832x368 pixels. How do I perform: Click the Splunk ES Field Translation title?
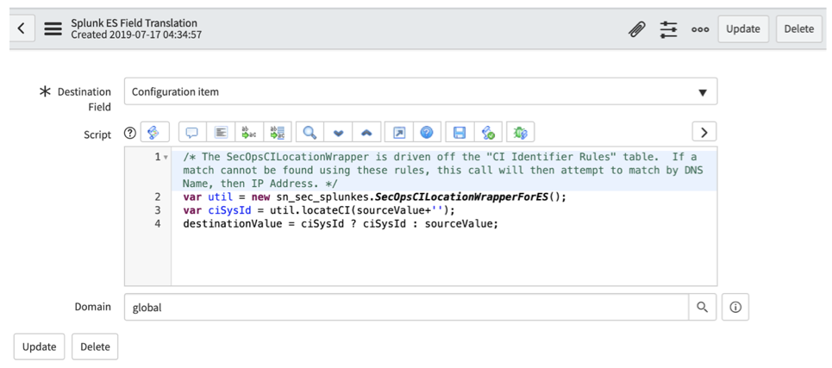coord(134,23)
